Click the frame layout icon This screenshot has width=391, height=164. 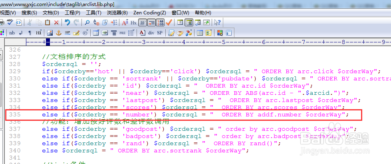click(x=229, y=33)
